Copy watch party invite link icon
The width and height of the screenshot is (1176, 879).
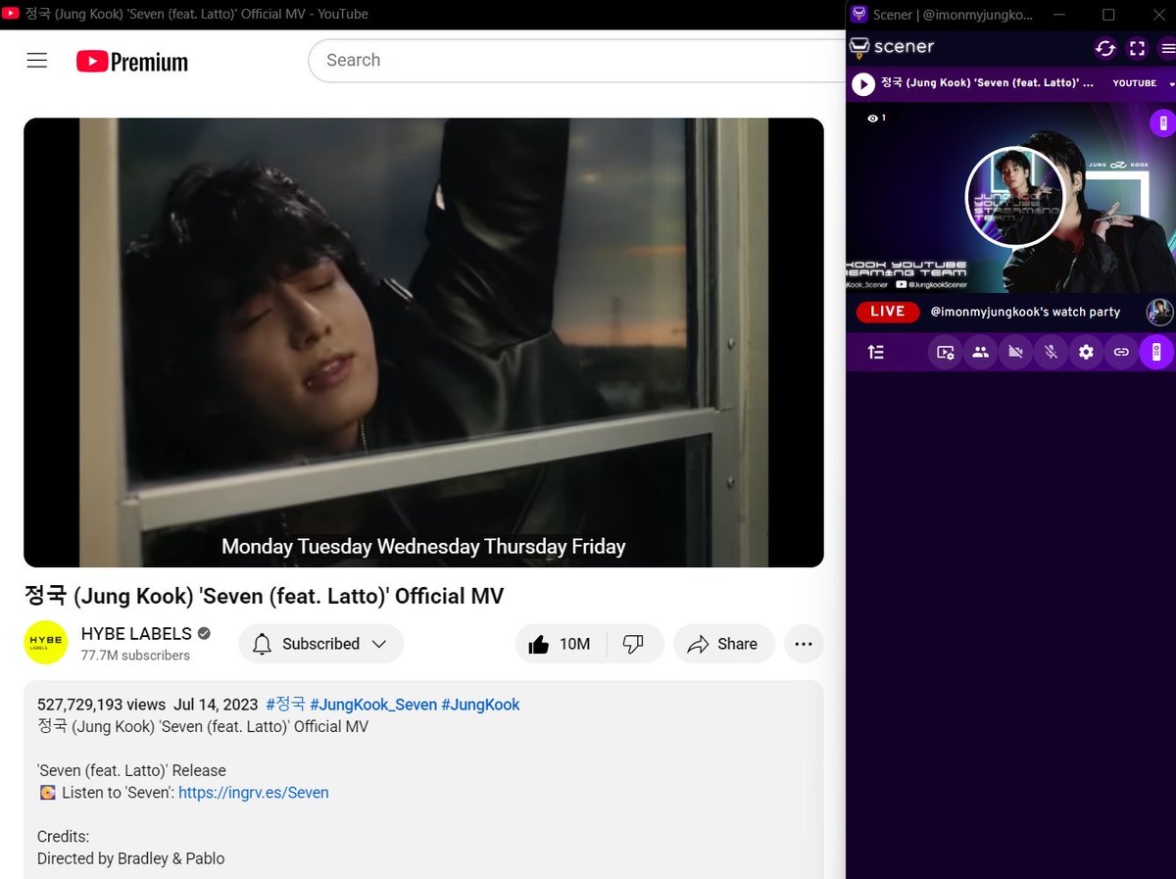pyautogui.click(x=1121, y=352)
